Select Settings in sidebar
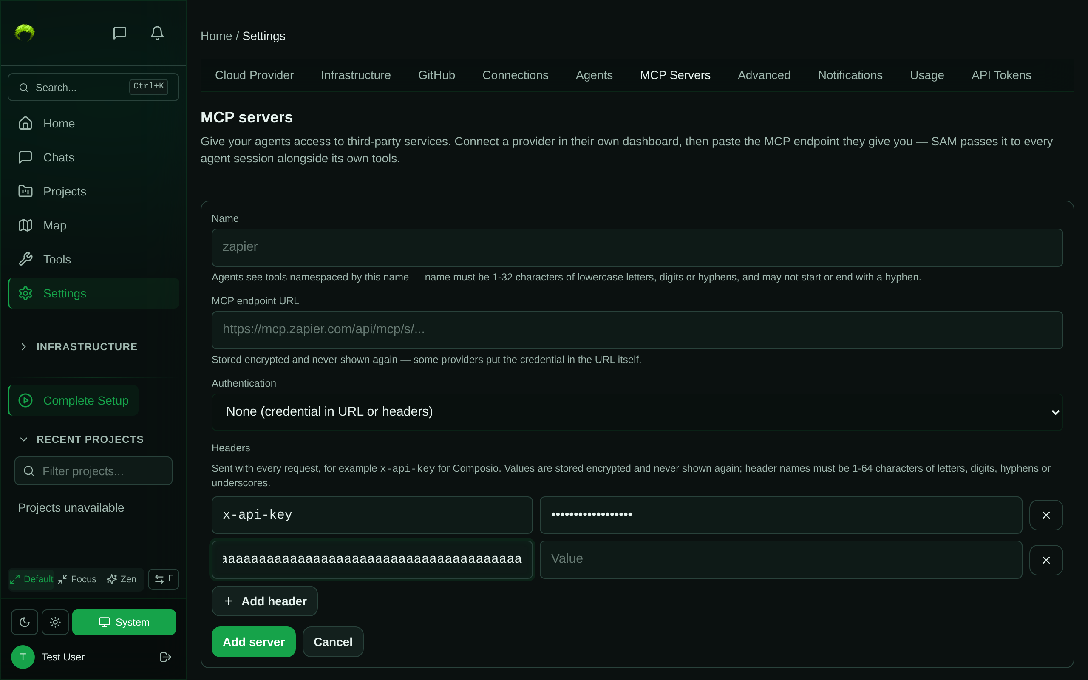Image resolution: width=1088 pixels, height=680 pixels. point(93,293)
